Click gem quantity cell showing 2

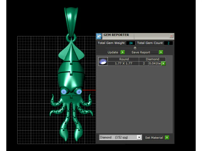[144, 63]
